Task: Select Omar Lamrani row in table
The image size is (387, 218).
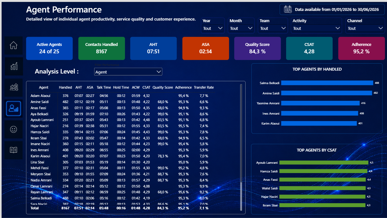Action: click(122, 186)
